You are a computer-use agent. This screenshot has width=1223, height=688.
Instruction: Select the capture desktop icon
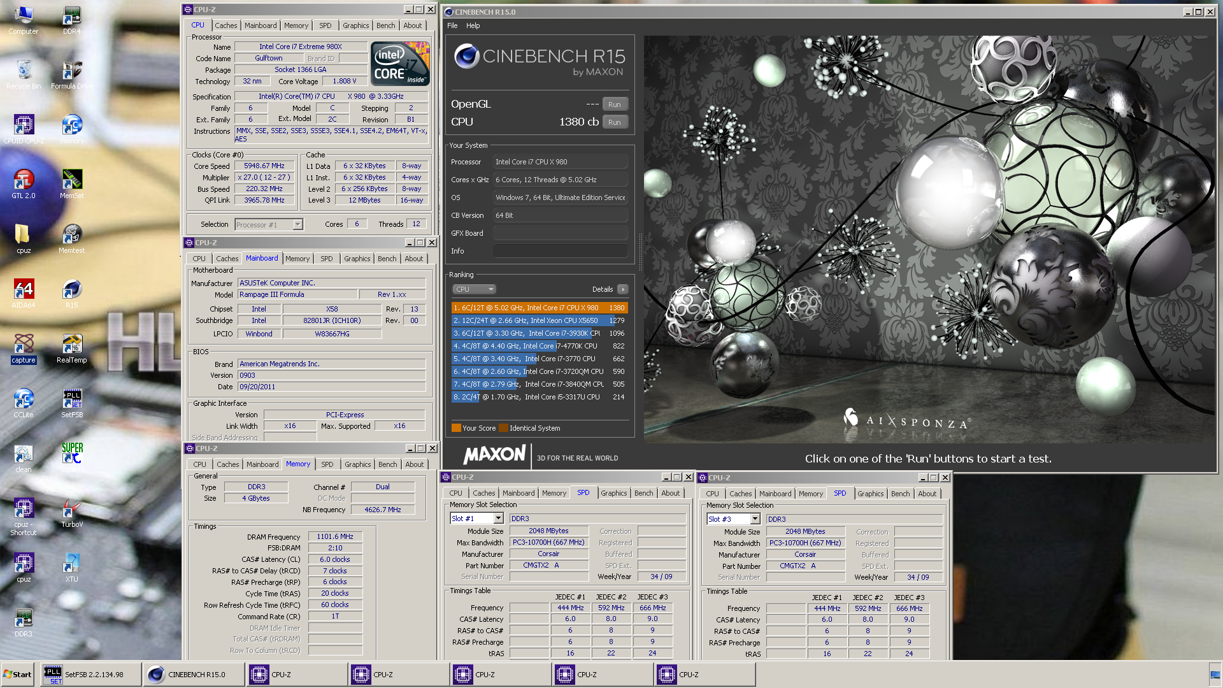coord(24,348)
